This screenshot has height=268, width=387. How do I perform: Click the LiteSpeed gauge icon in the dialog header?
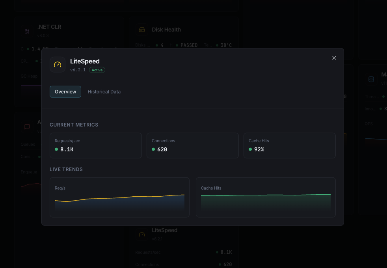click(57, 64)
